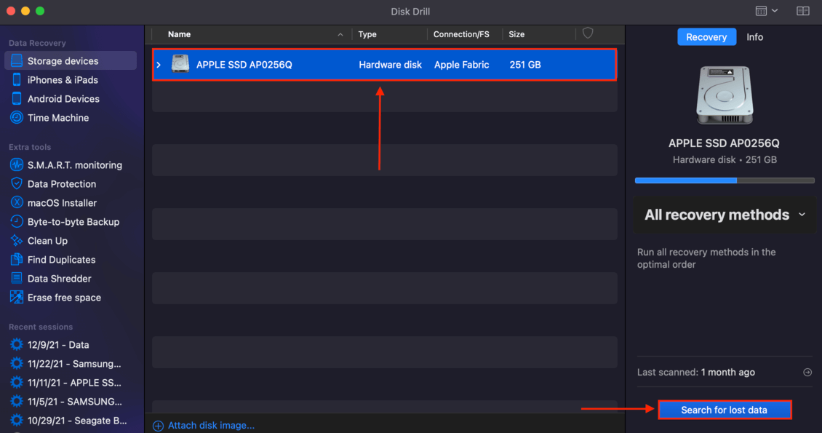Click the macOS yellow minimize window button
Screen dimensions: 822x433
25,11
